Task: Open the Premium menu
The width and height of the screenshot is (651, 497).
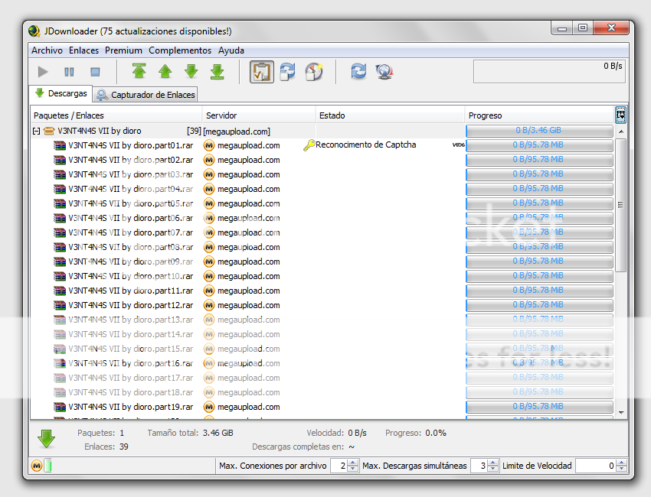Action: [123, 50]
